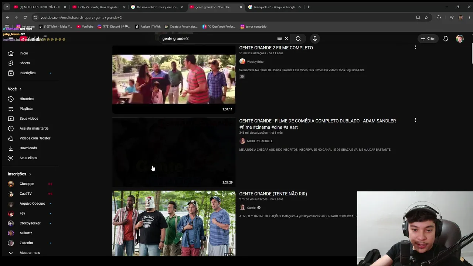Go back with browser back arrow

tap(7, 17)
